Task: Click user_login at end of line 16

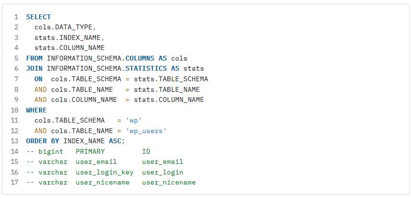Action: pyautogui.click(x=163, y=173)
